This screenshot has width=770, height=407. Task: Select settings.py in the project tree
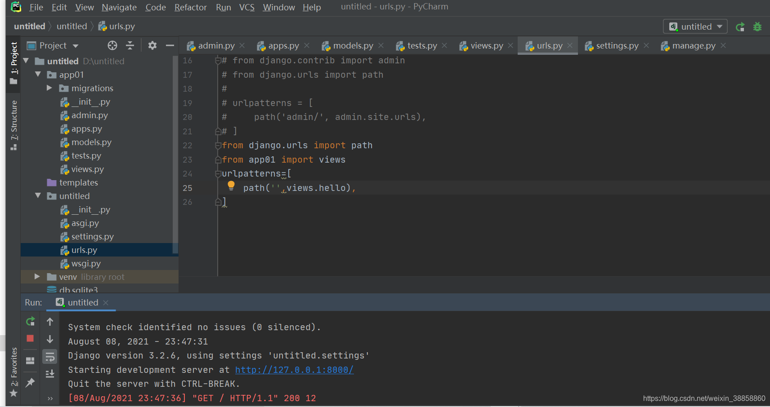[92, 236]
